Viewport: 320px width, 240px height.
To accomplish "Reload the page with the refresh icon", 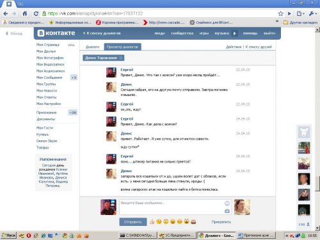I will [x=36, y=13].
